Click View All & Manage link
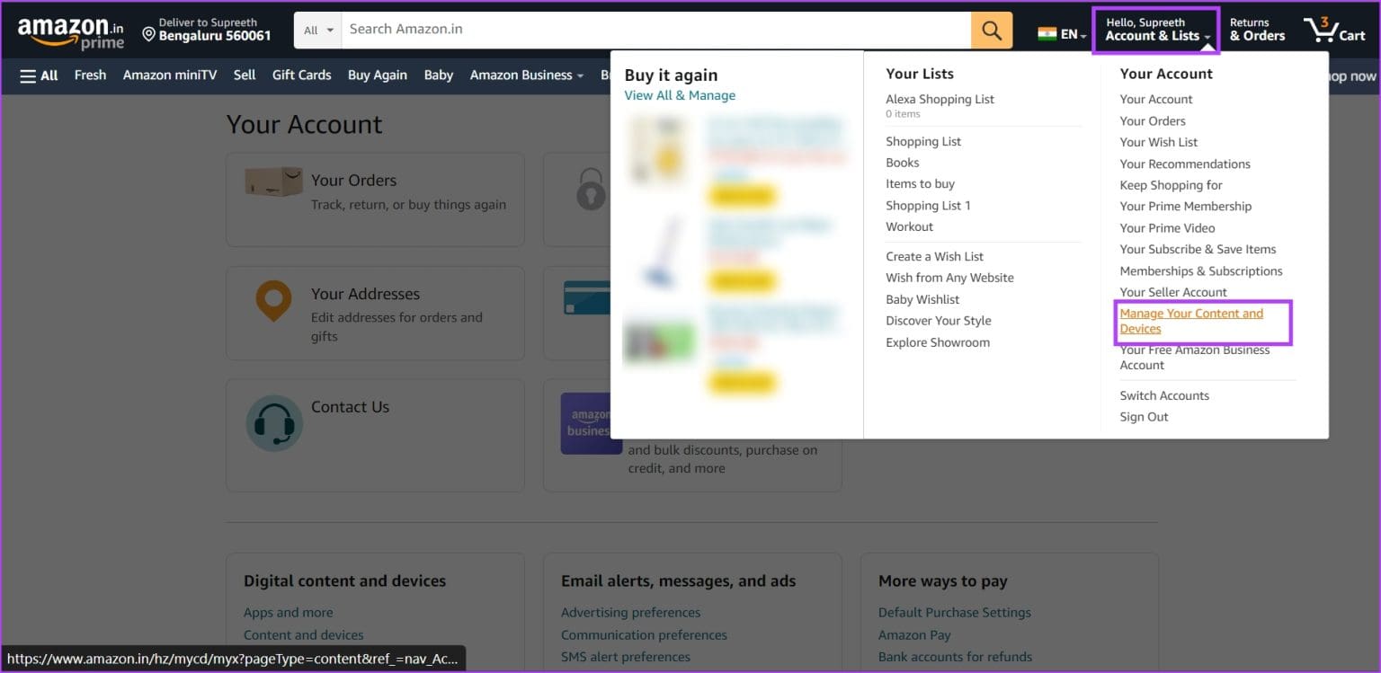This screenshot has height=673, width=1381. tap(680, 95)
